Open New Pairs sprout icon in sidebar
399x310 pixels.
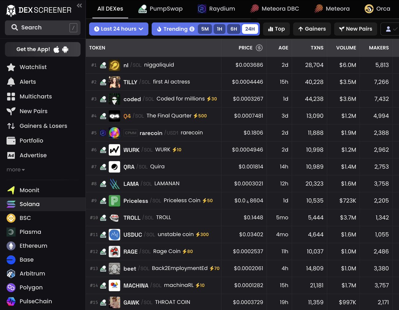pos(11,111)
